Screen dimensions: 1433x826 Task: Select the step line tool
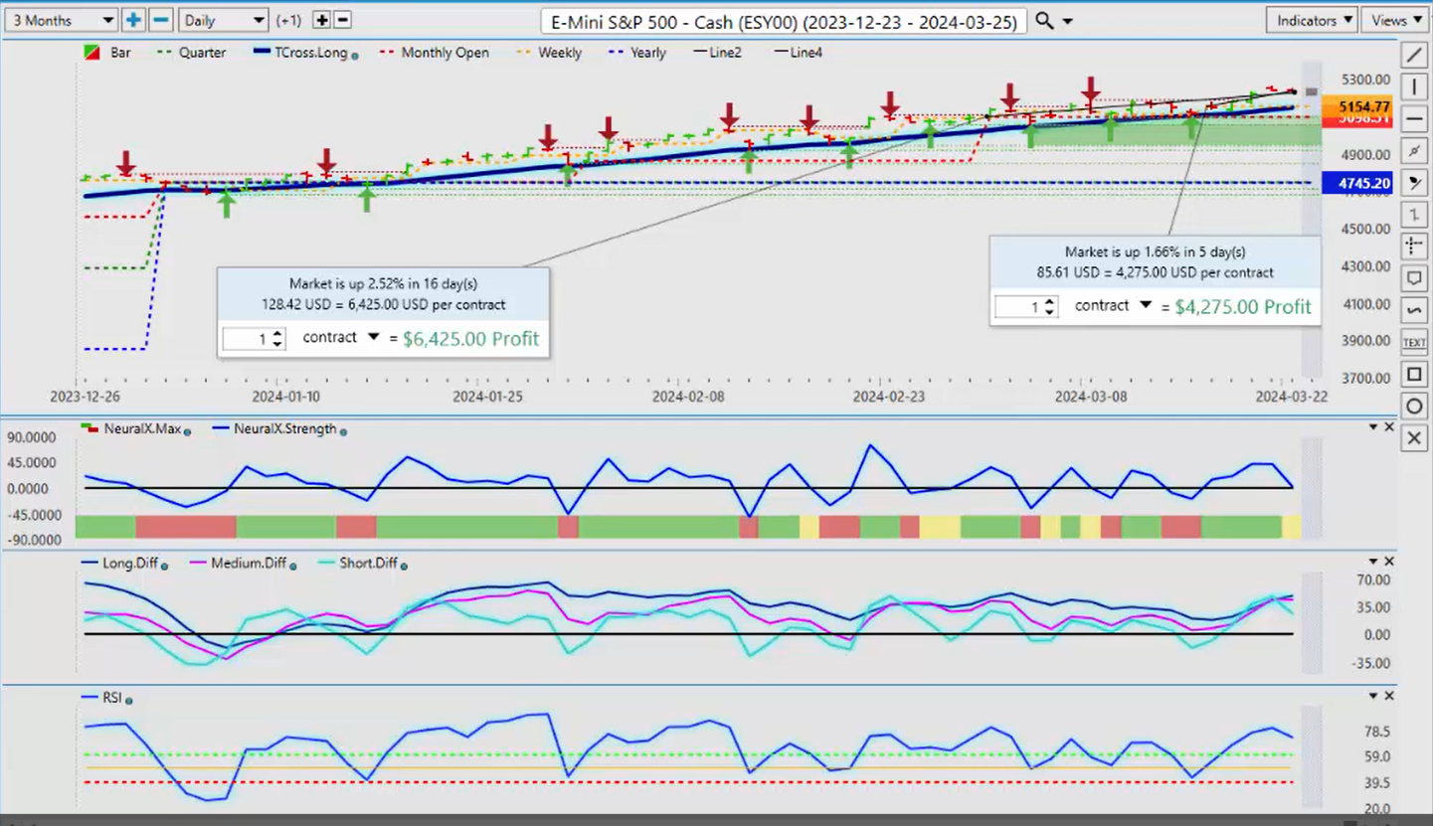click(x=1414, y=214)
